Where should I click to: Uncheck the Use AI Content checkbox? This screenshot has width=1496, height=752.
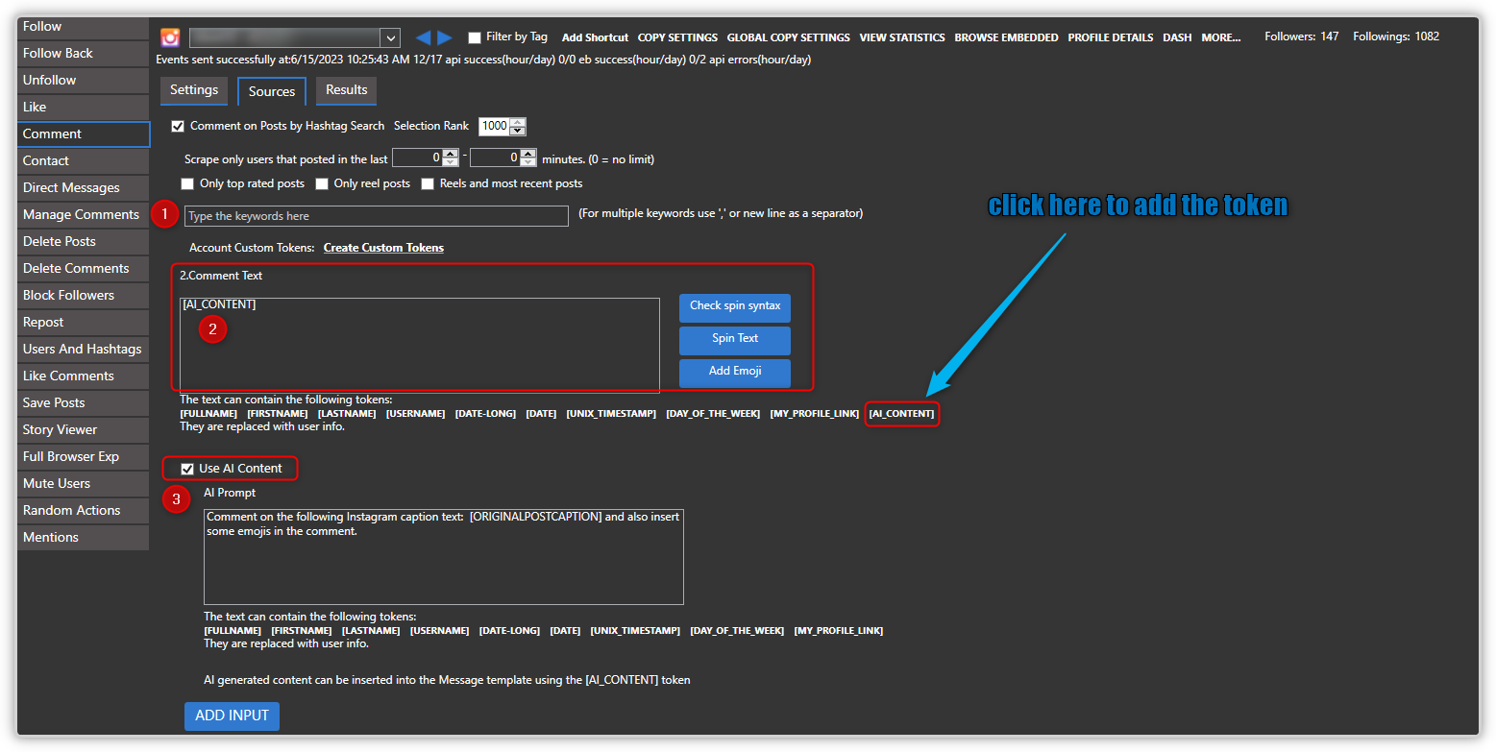[187, 469]
